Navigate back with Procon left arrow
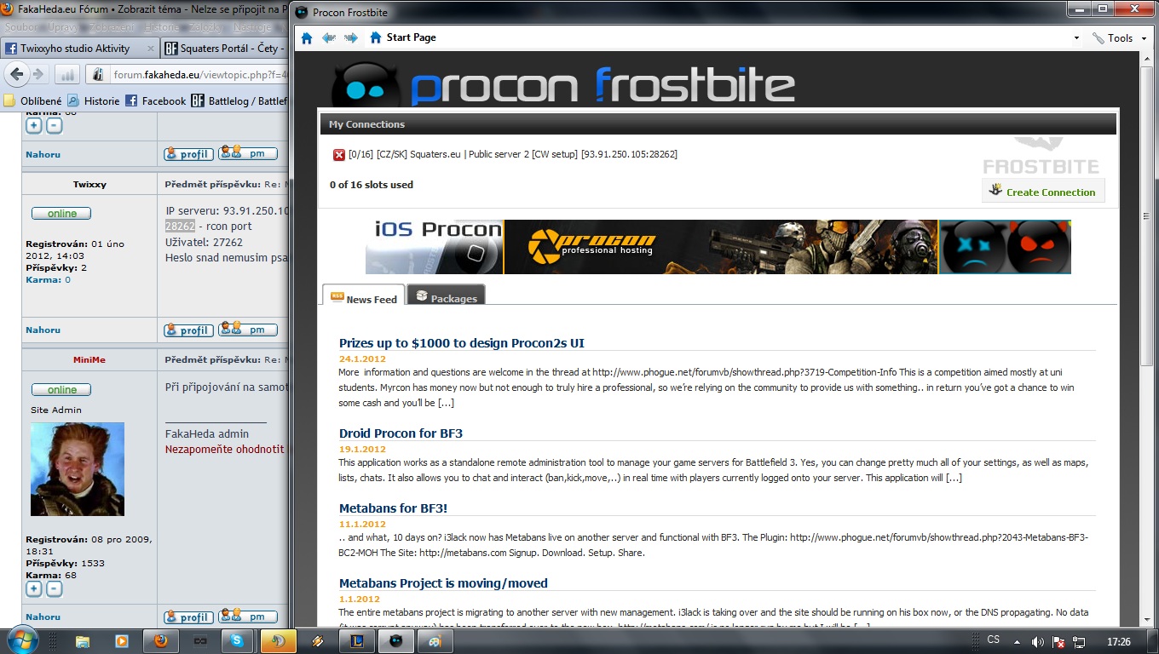Viewport: 1159px width, 654px height. pos(329,37)
